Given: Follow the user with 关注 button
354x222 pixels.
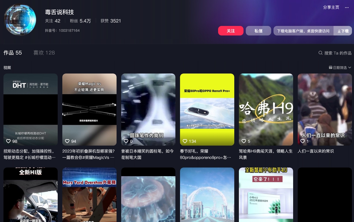Looking at the screenshot, I should [231, 31].
